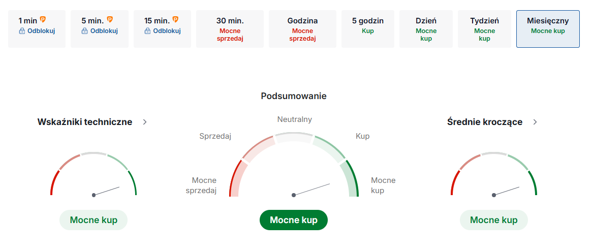Open the Średnie kroczące heading link
The width and height of the screenshot is (593, 250).
[485, 122]
